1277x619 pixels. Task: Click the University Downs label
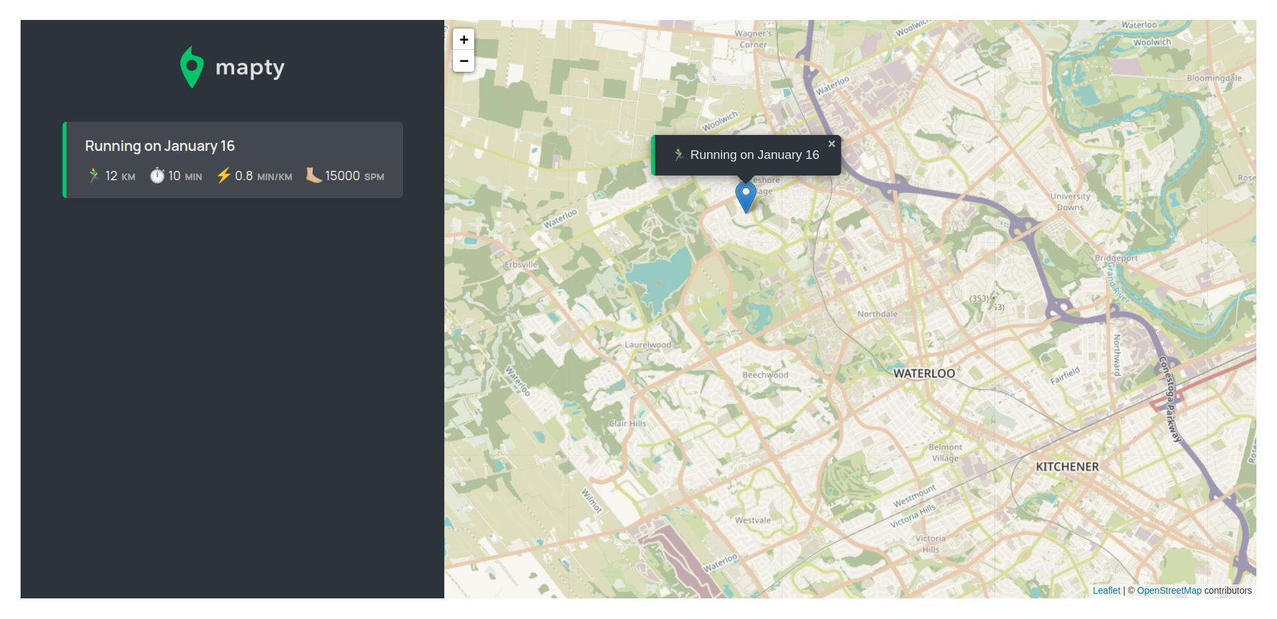click(x=1070, y=201)
